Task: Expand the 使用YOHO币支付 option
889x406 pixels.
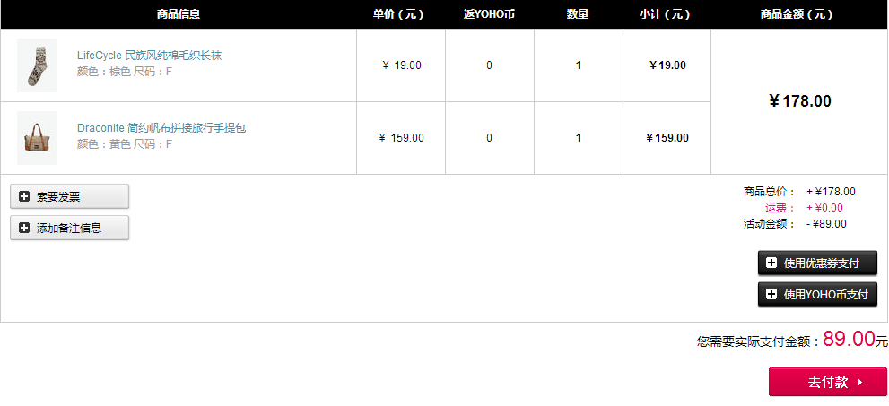Action: tap(817, 294)
